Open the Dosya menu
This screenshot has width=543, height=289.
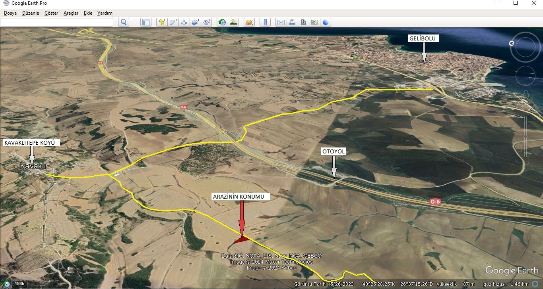coord(10,13)
